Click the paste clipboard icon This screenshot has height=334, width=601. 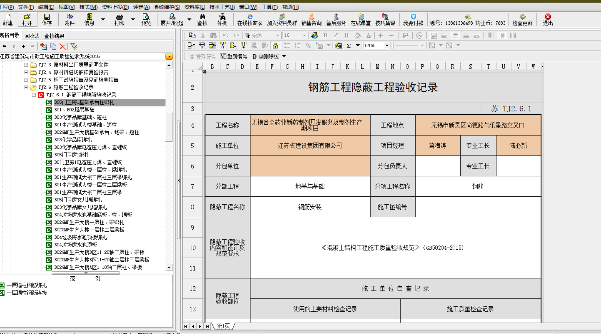(213, 35)
